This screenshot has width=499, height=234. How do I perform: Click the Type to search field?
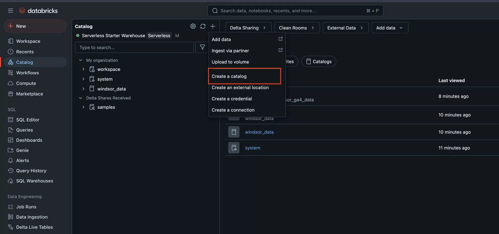coord(134,47)
